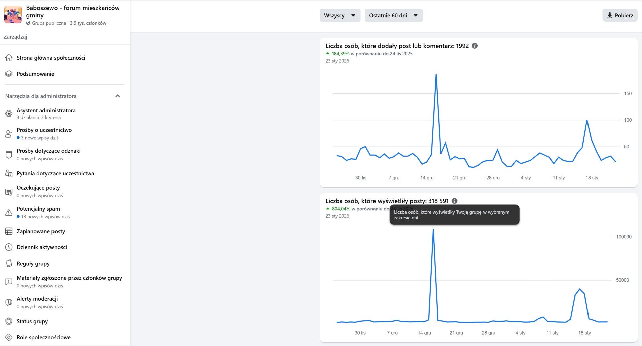The image size is (642, 346).
Task: Collapse the Narzędzia dla administratora section
Action: [x=117, y=96]
